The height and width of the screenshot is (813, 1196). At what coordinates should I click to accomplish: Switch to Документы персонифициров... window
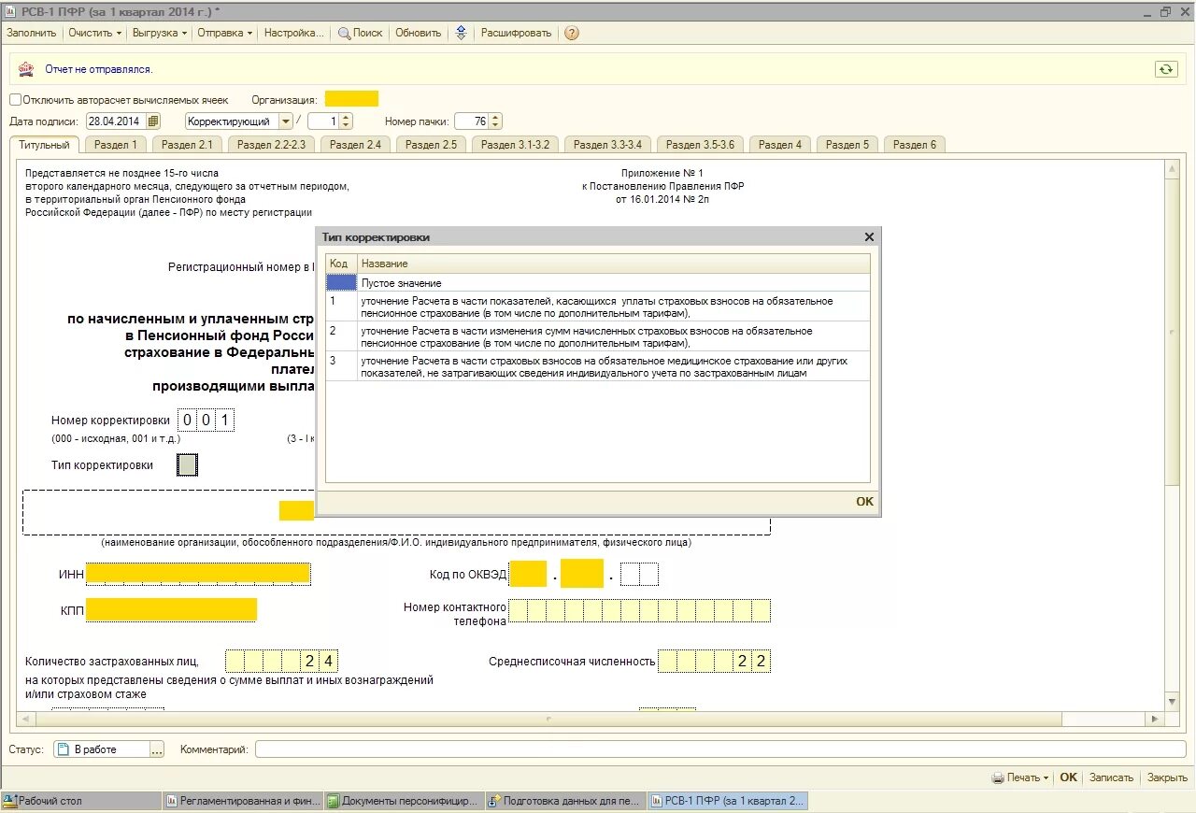pyautogui.click(x=404, y=801)
